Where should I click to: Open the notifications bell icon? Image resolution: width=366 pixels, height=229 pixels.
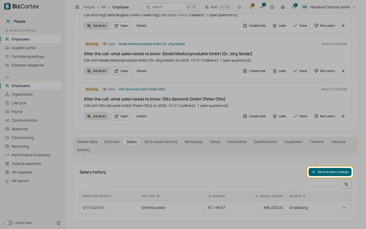(294, 7)
